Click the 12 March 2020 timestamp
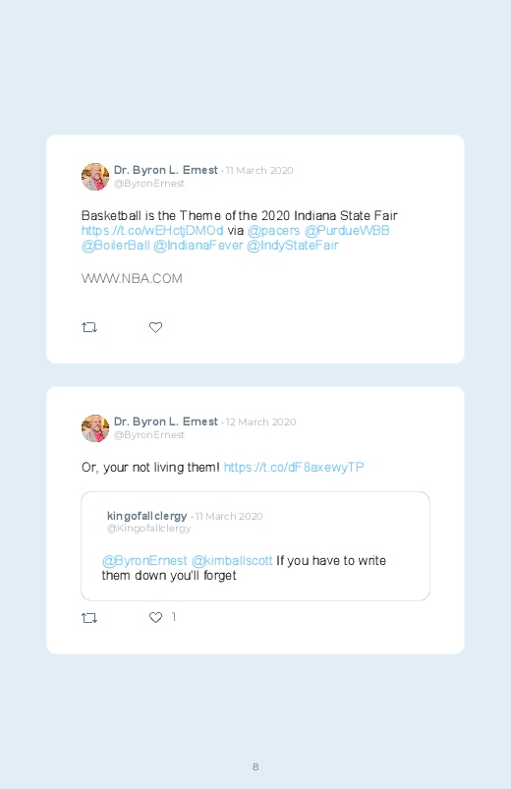 260,423
